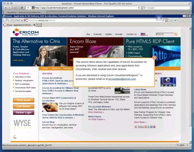Image resolution: width=194 pixels, height=152 pixels.
Task: Play the video thumbnail above Latest News
Action: point(168,82)
